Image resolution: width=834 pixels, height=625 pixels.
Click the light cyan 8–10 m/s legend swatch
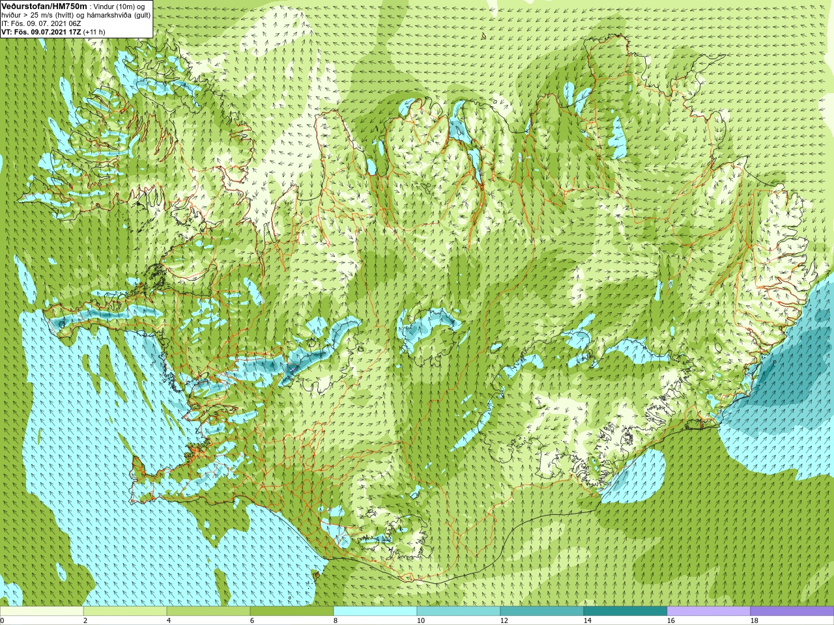coord(375,611)
